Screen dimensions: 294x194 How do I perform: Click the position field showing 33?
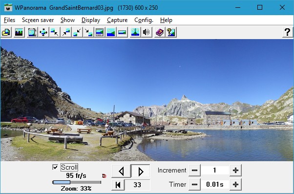137,185
